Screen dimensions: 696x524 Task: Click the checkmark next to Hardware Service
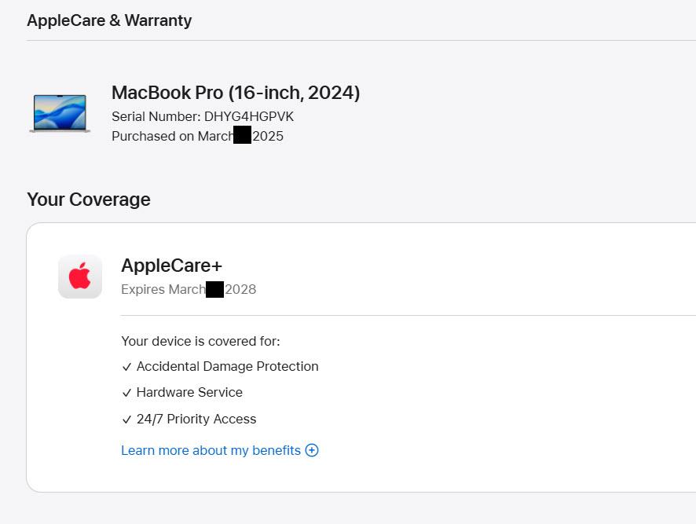(x=126, y=393)
